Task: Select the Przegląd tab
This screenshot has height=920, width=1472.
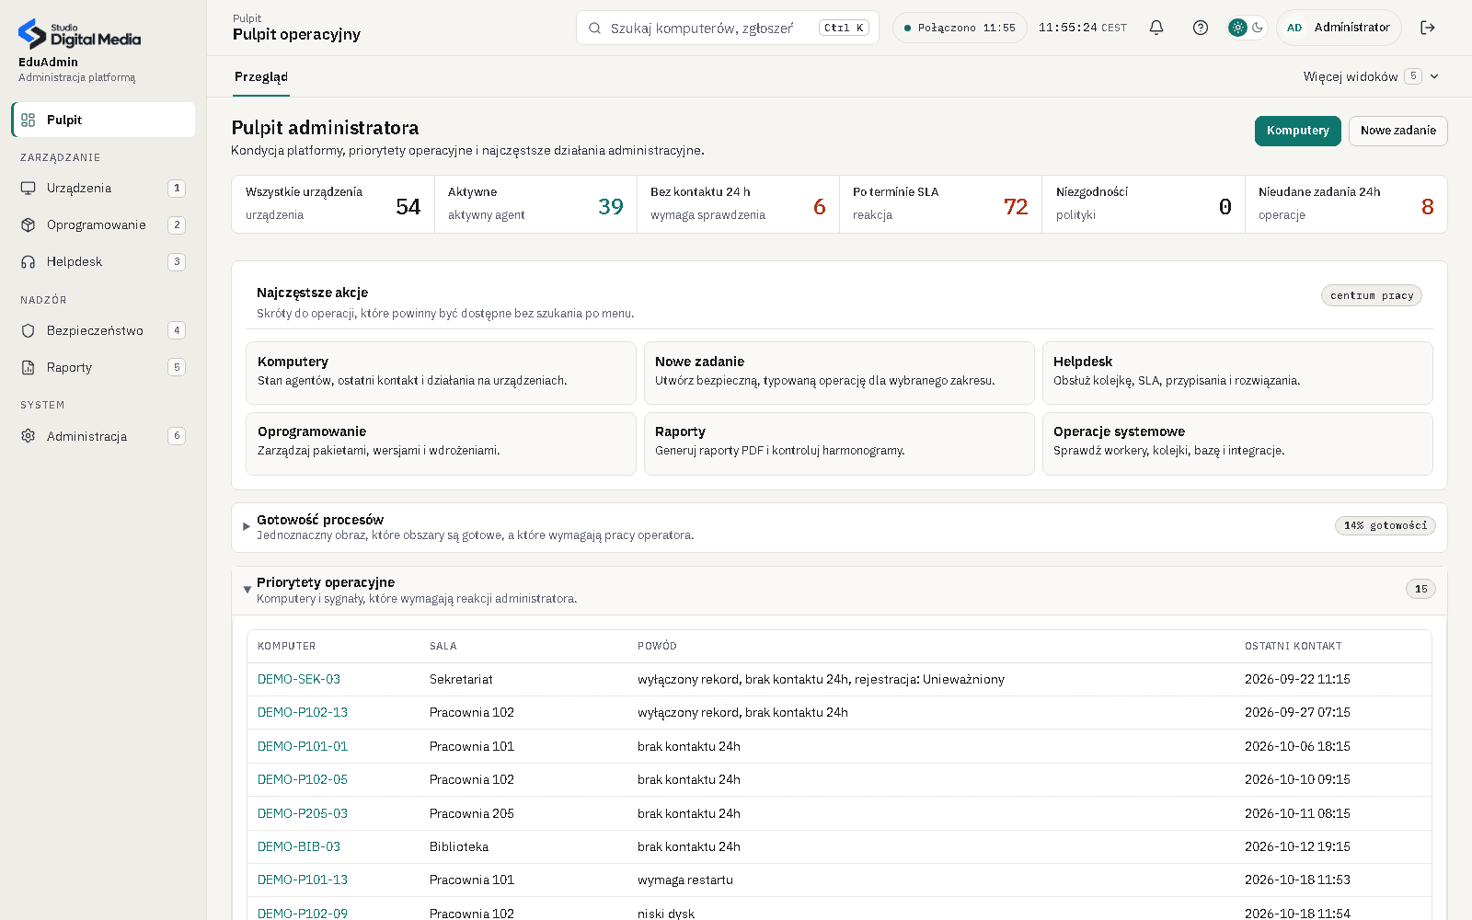Action: 261,76
